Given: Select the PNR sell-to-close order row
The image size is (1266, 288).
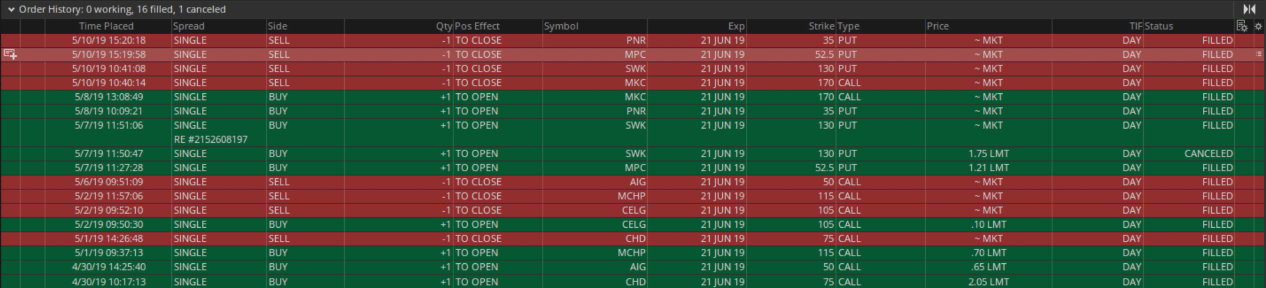Looking at the screenshot, I should [633, 40].
